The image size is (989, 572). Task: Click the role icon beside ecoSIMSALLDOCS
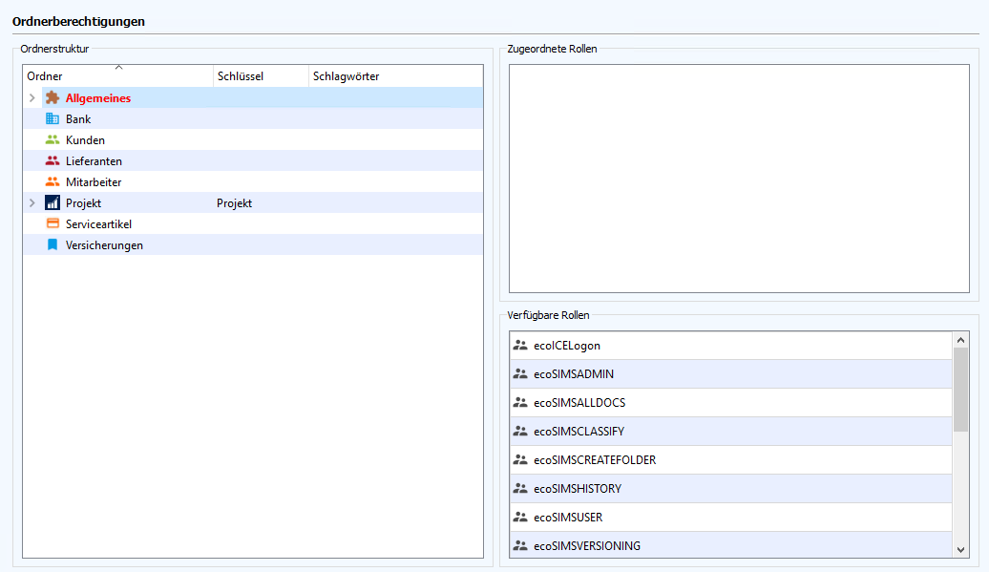pos(520,402)
